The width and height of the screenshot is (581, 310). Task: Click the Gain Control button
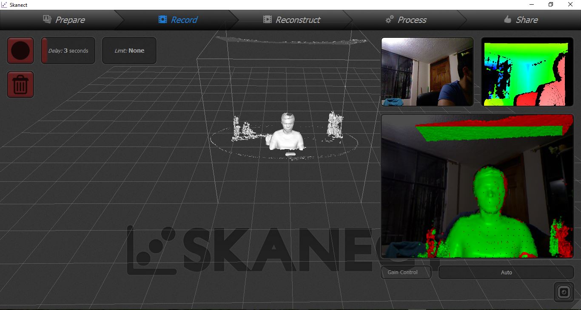tap(406, 272)
